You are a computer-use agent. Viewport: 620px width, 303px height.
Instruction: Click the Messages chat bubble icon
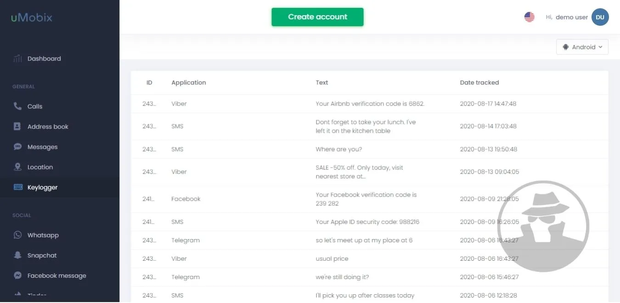[17, 147]
